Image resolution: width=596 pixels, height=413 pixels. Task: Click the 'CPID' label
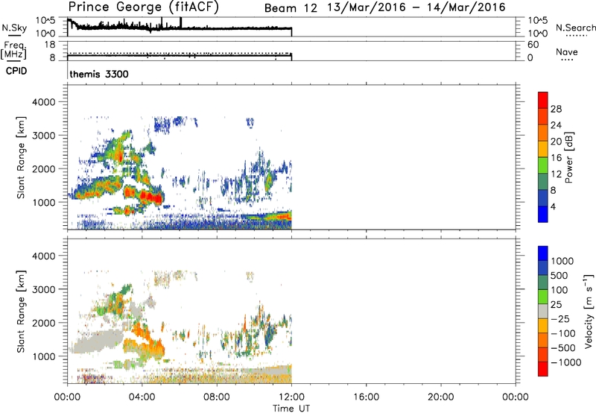16,71
